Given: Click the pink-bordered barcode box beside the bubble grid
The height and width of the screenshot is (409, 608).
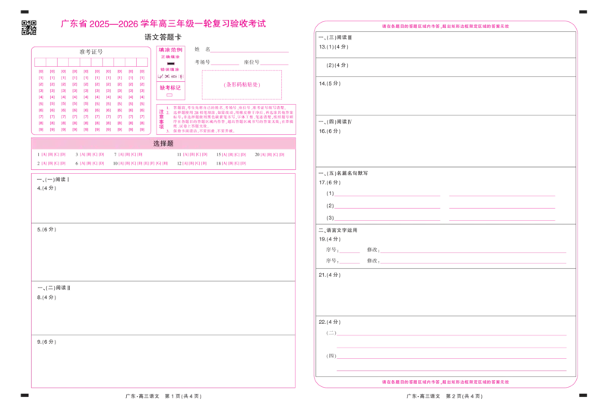Looking at the screenshot, I should 242,85.
